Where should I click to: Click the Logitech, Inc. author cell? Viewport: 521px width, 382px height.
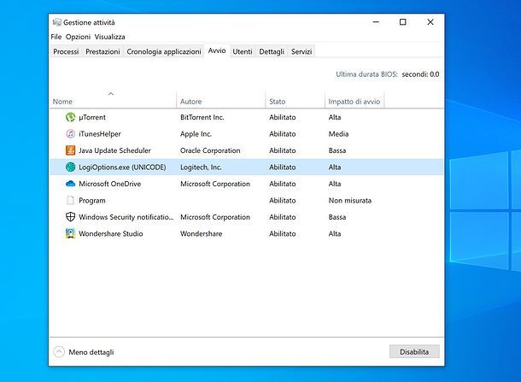pyautogui.click(x=201, y=167)
